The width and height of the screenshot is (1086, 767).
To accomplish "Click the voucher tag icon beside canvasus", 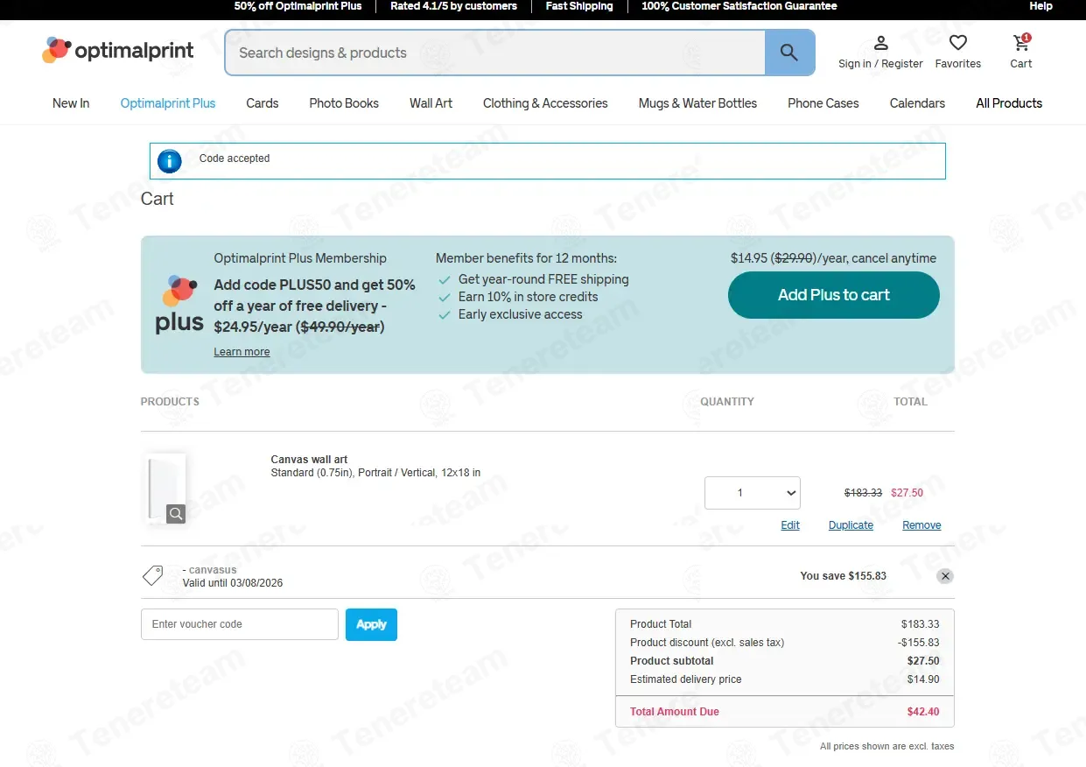I will click(153, 576).
